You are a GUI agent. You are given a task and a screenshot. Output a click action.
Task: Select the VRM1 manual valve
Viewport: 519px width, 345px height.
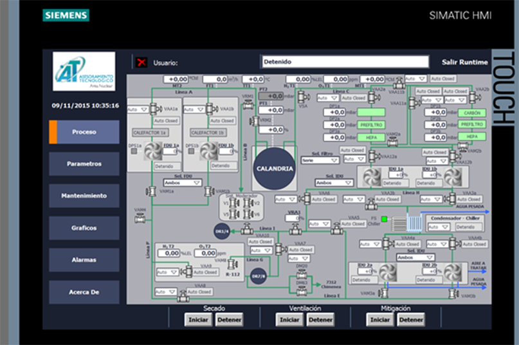[x=248, y=105]
